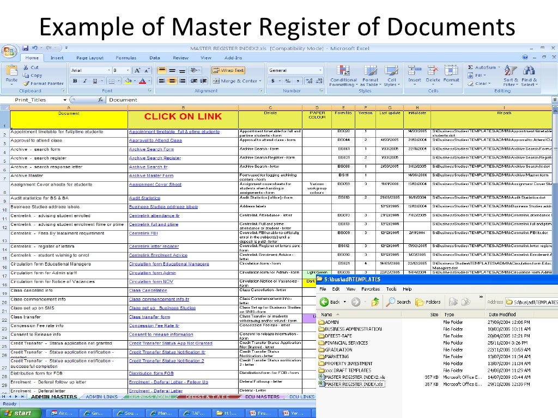The height and width of the screenshot is (418, 558).
Task: Open the Font Color red swatch
Action: [142, 81]
